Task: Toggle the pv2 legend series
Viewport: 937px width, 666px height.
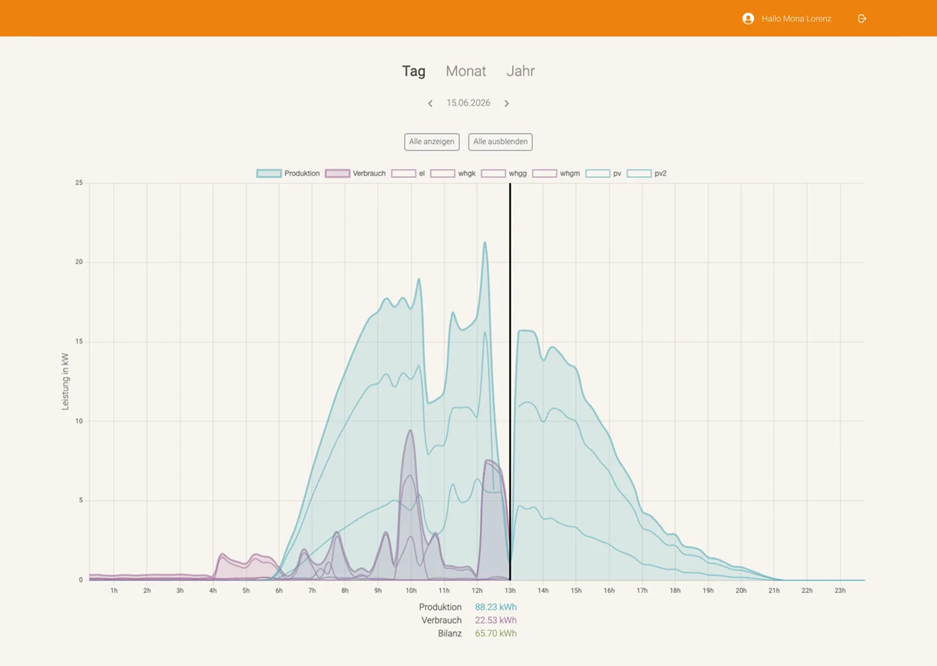Action: (x=647, y=174)
